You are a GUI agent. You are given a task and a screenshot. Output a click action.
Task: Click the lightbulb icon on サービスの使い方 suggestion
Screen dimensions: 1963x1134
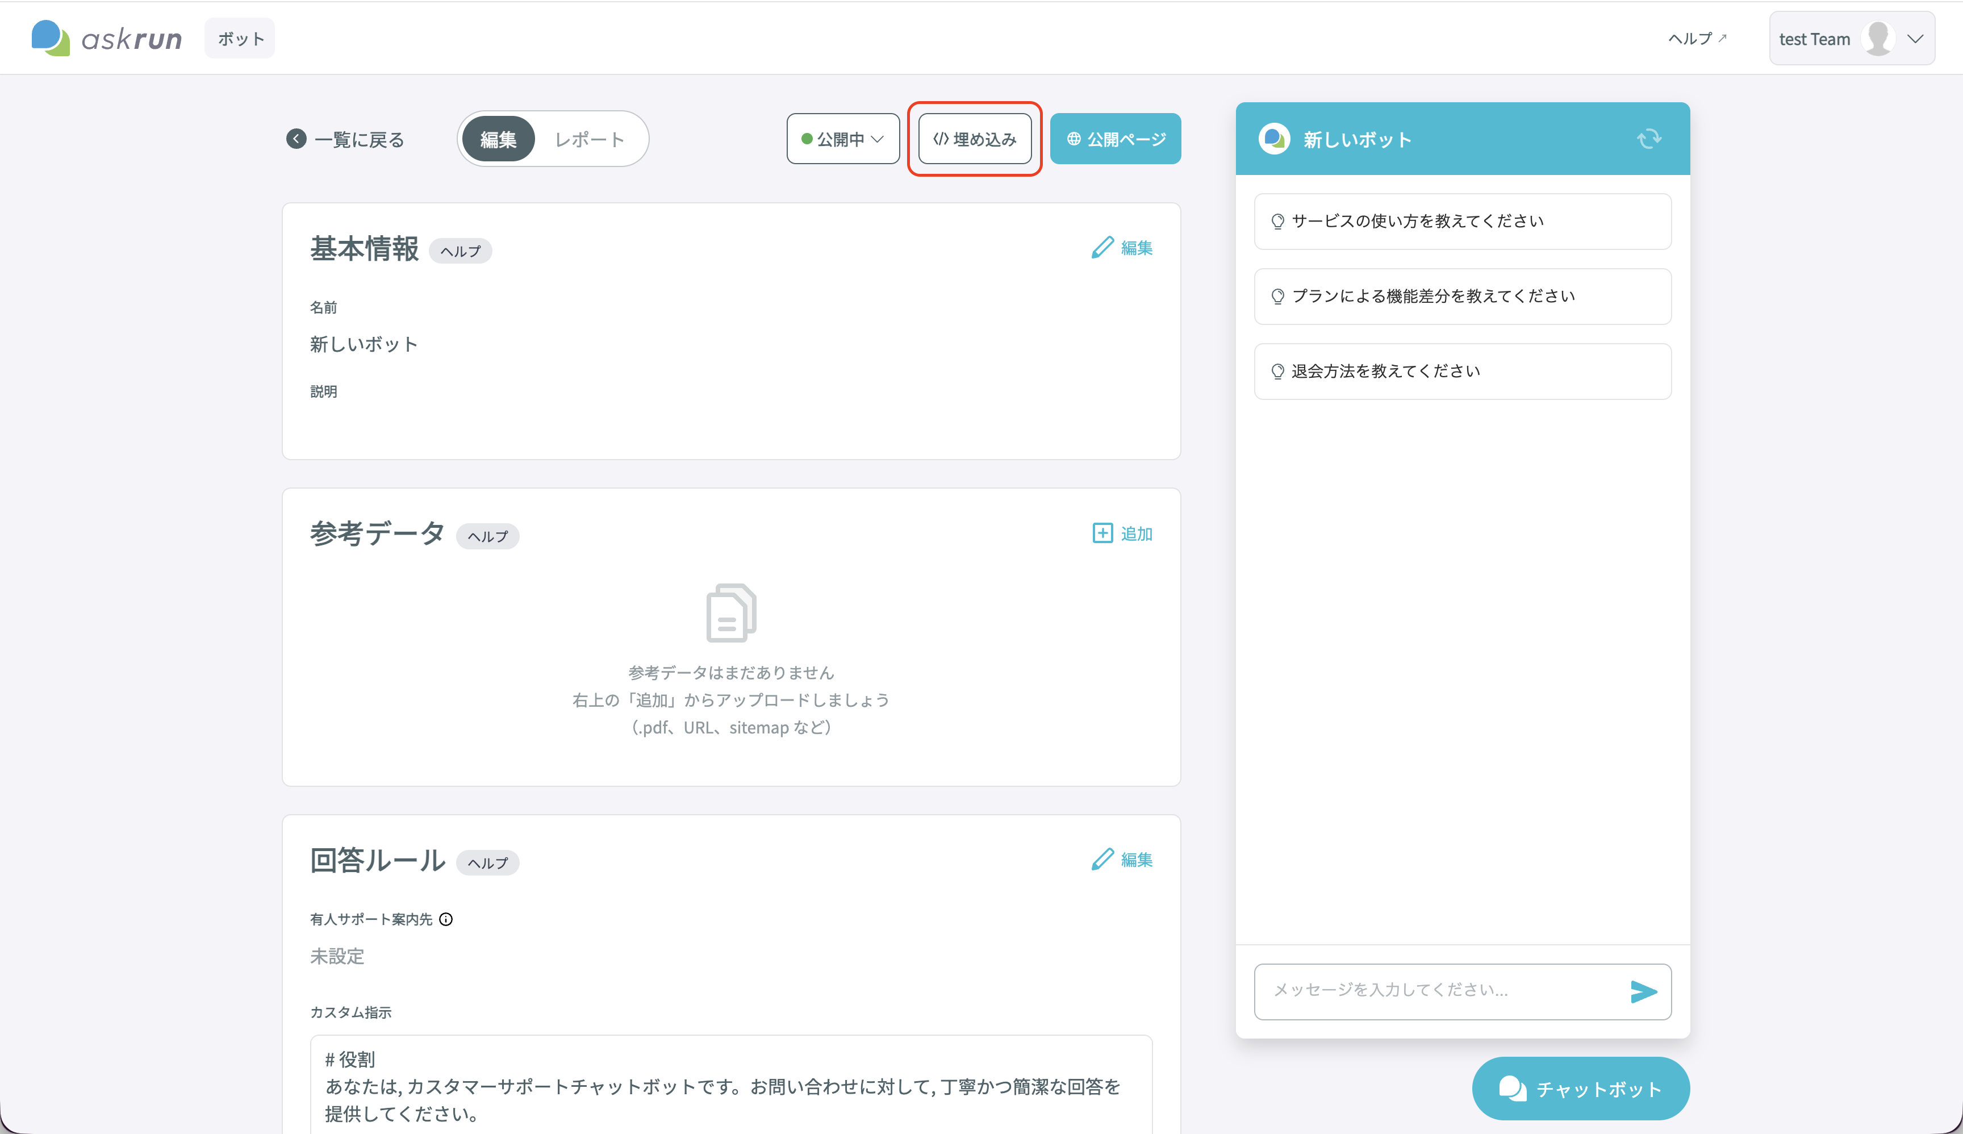pyautogui.click(x=1277, y=221)
